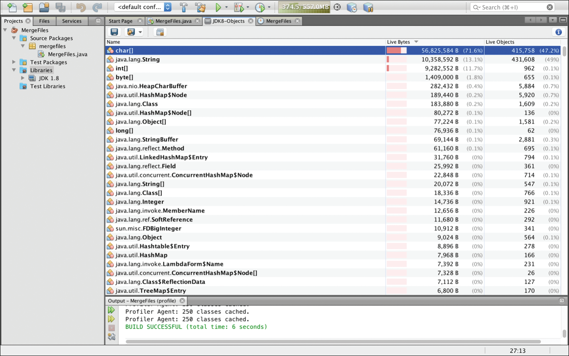Click the memory usage bar to force GC
The height and width of the screenshot is (356, 569).
pyautogui.click(x=304, y=7)
